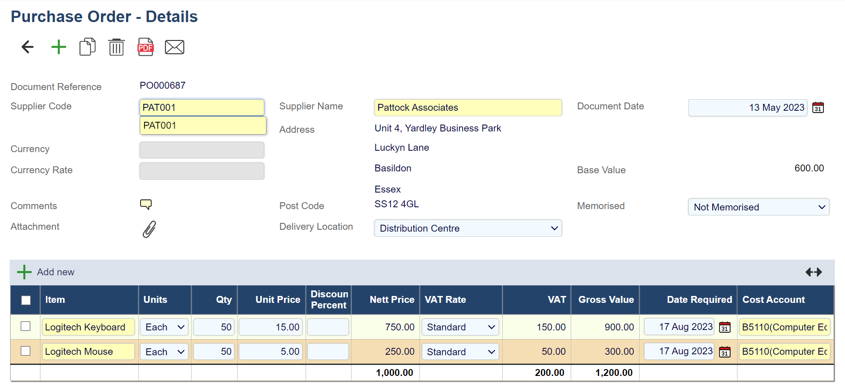Export purchase order as PDF
The image size is (845, 392).
pyautogui.click(x=146, y=47)
